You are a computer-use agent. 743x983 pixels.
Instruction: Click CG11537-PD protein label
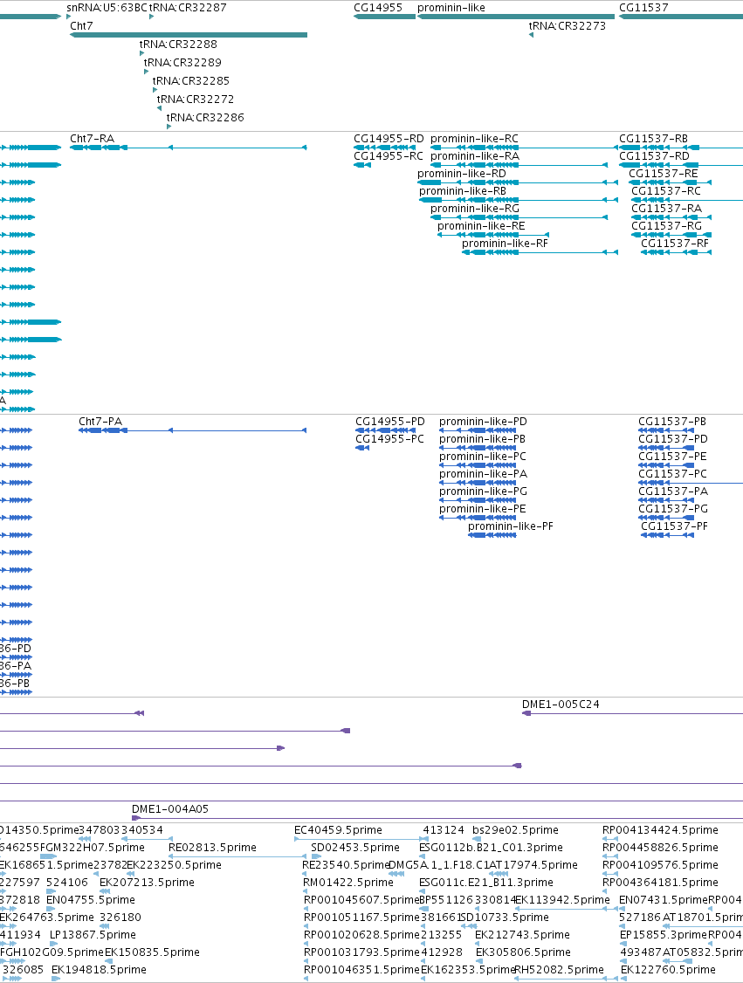coord(673,439)
